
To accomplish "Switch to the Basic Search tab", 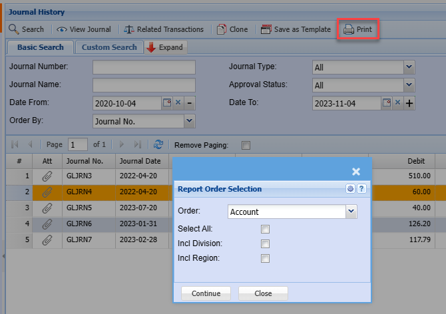I will point(41,47).
